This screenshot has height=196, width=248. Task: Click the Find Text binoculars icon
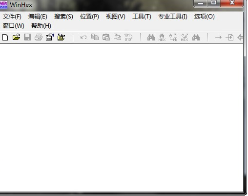151,38
